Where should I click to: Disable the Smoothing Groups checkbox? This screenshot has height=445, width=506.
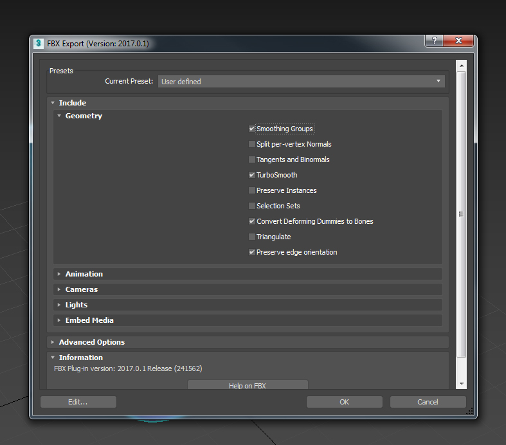click(x=252, y=129)
